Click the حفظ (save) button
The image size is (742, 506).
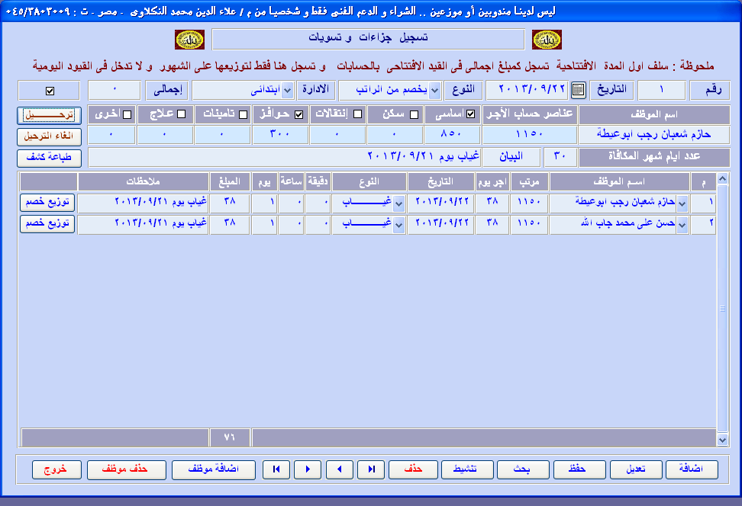(x=578, y=469)
